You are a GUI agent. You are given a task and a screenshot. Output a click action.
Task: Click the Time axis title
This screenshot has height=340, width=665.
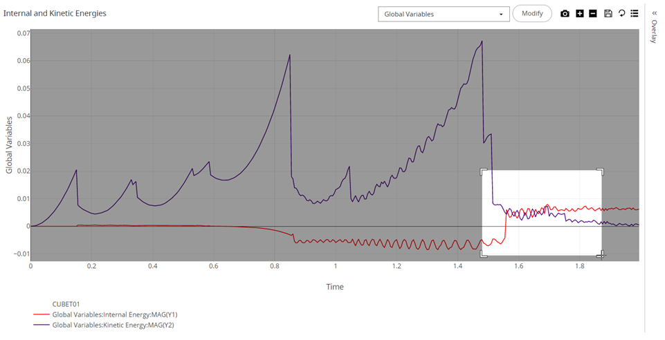click(335, 287)
